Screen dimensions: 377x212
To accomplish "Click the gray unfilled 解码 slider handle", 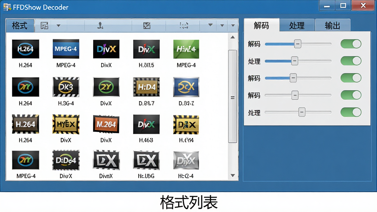I will click(x=295, y=95).
